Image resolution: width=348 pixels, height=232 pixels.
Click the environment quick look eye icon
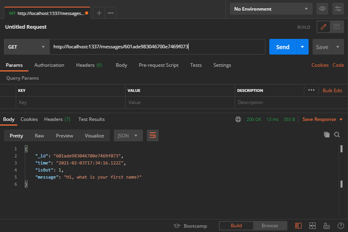point(322,9)
